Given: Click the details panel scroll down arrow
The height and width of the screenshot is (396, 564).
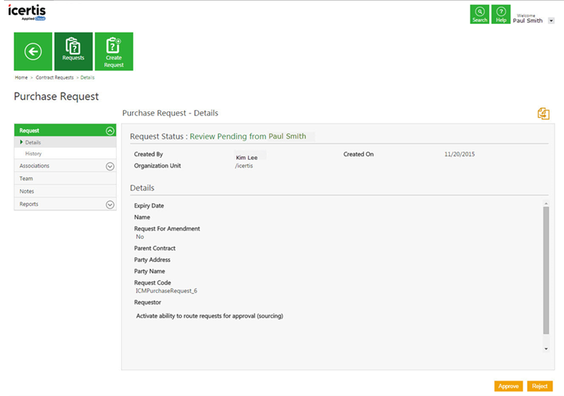Looking at the screenshot, I should point(546,348).
